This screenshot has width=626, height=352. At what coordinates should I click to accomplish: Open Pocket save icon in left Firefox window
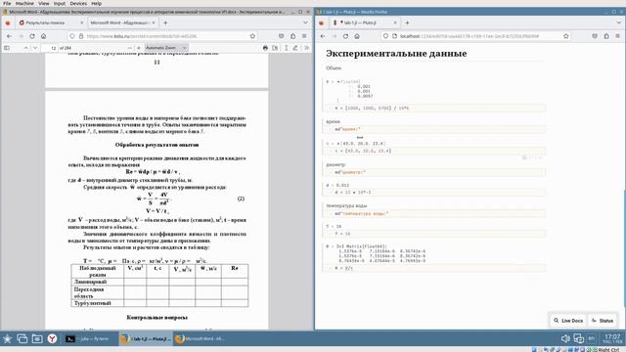[x=282, y=36]
